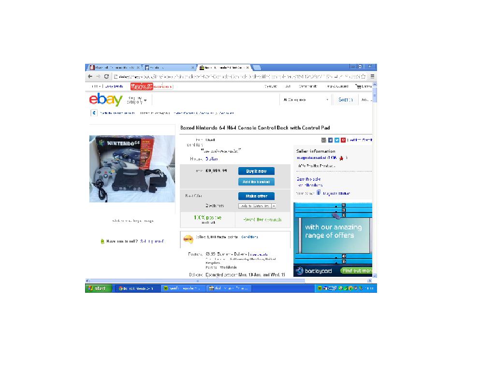Image resolution: width=495 pixels, height=371 pixels.
Task: Click the Advanced search link
Action: pos(366,100)
